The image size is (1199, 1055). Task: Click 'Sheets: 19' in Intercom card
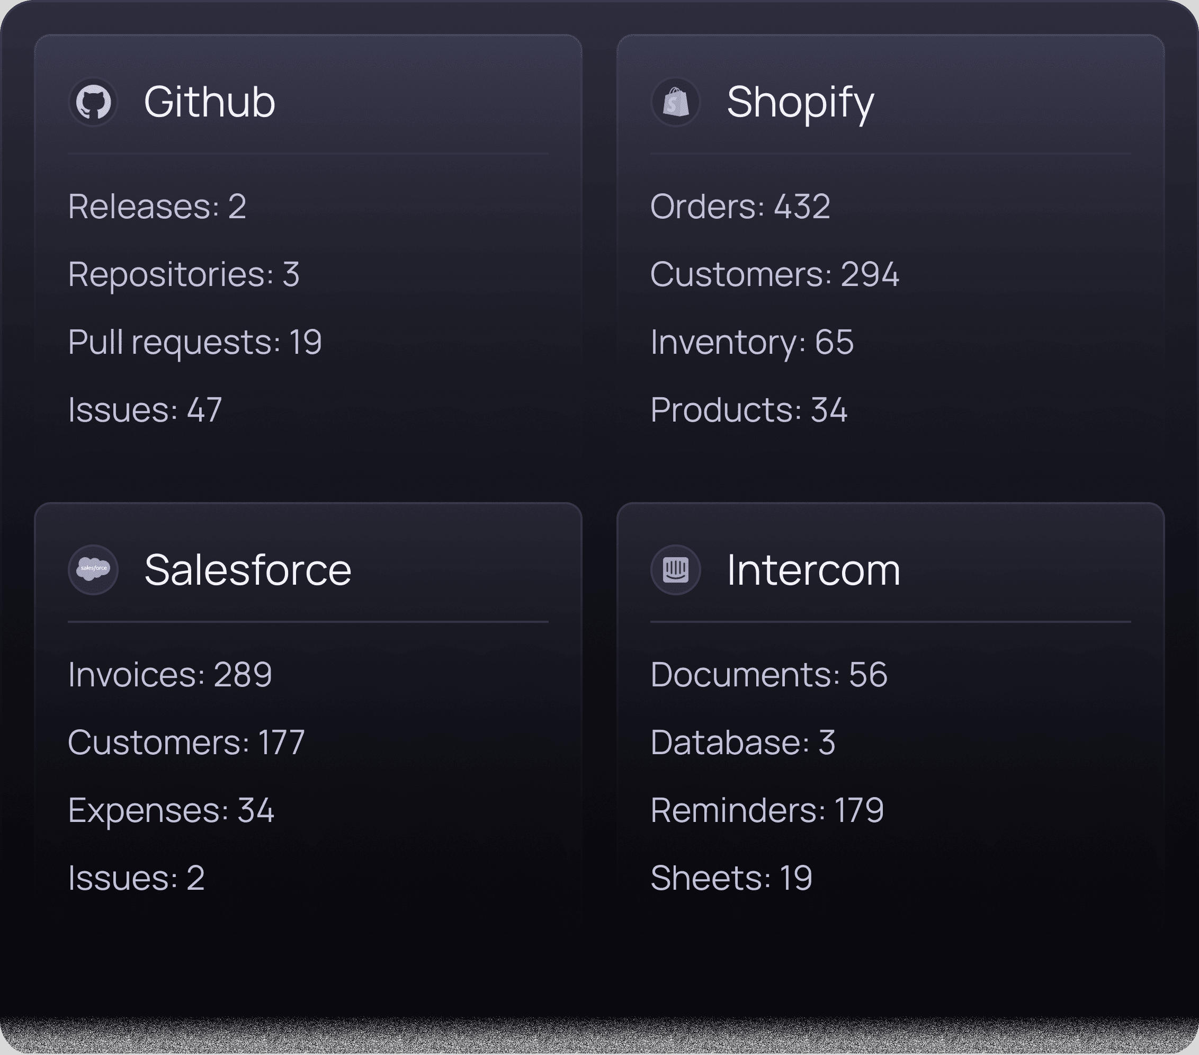(x=731, y=877)
